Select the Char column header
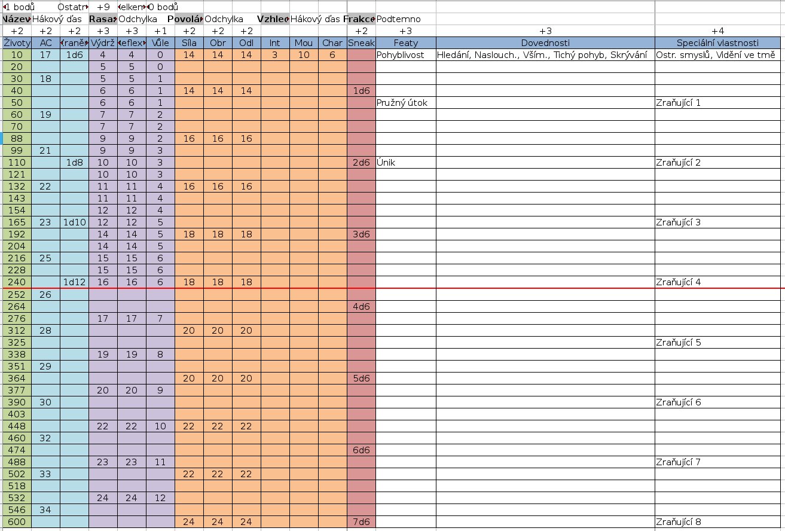785x531 pixels. pos(332,43)
